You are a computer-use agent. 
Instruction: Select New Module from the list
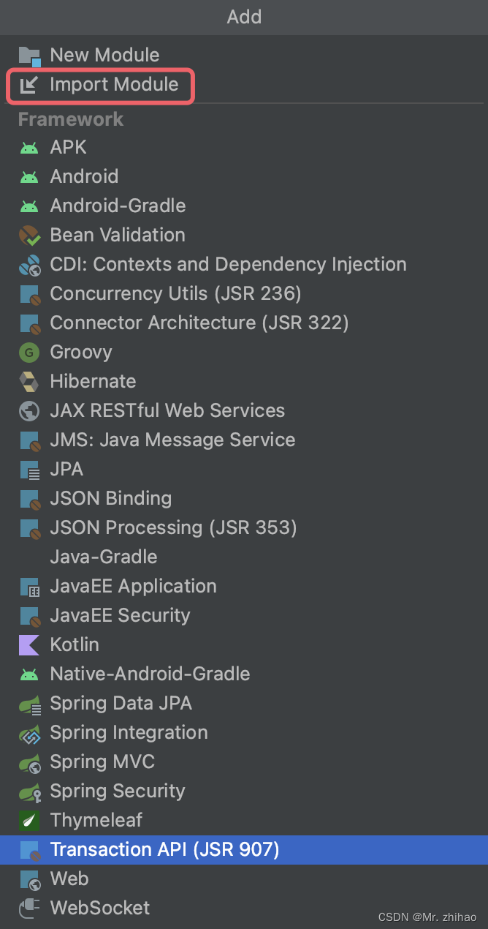(104, 55)
